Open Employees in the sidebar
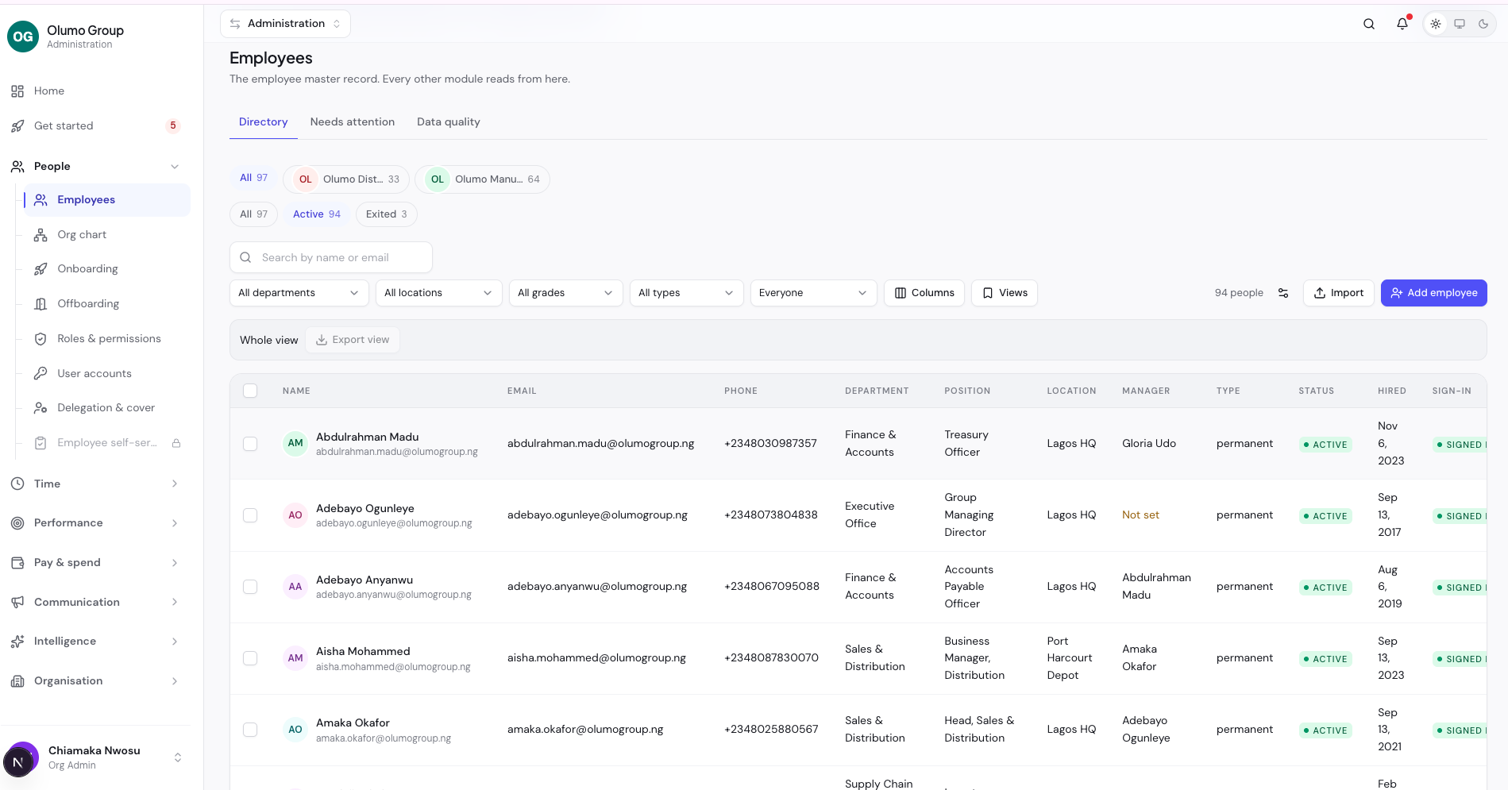This screenshot has height=790, width=1508. click(107, 200)
